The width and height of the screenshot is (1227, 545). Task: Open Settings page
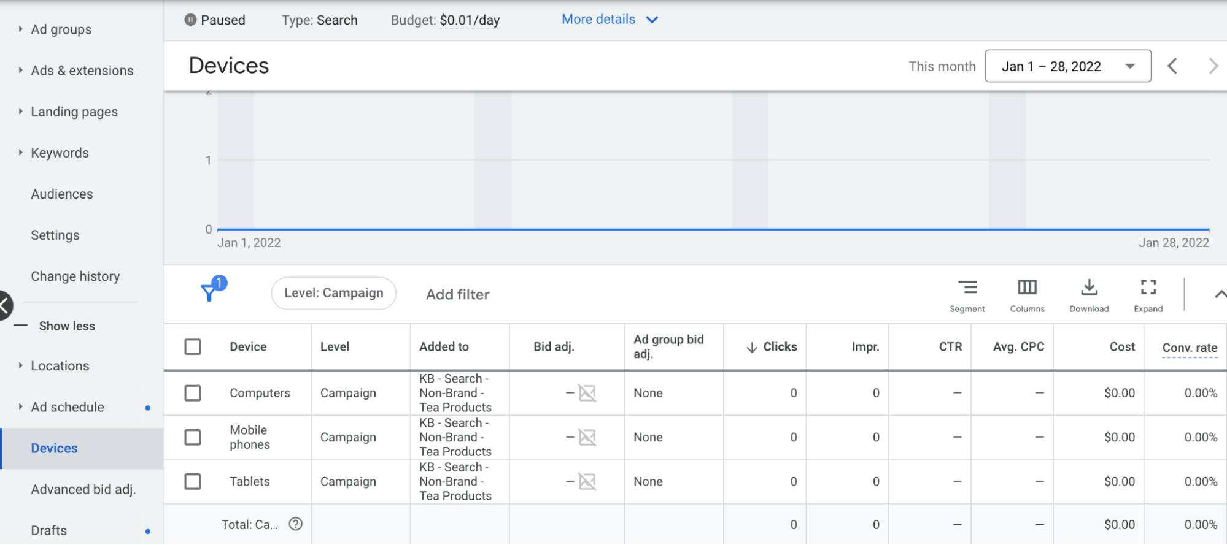(x=55, y=235)
